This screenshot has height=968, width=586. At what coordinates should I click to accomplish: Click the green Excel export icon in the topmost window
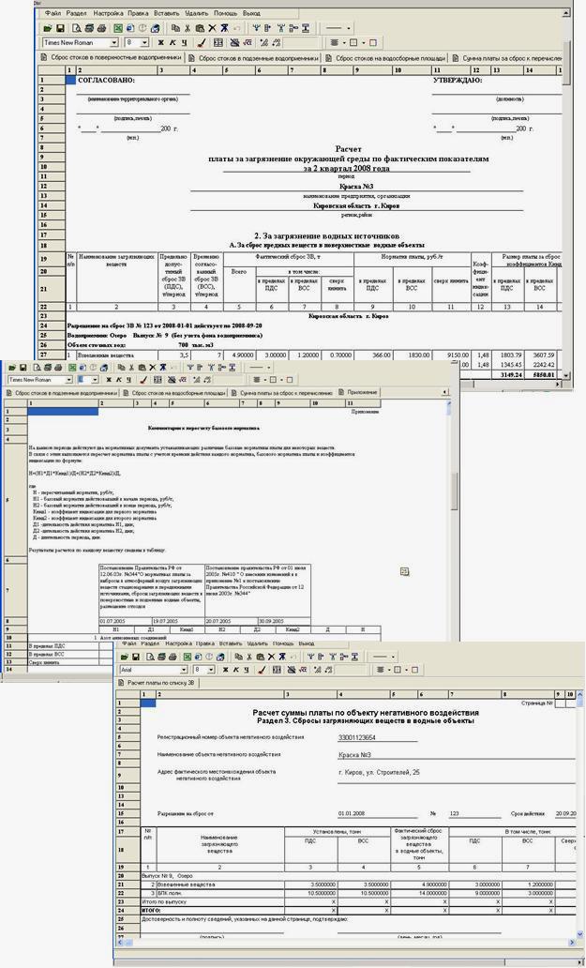(118, 28)
